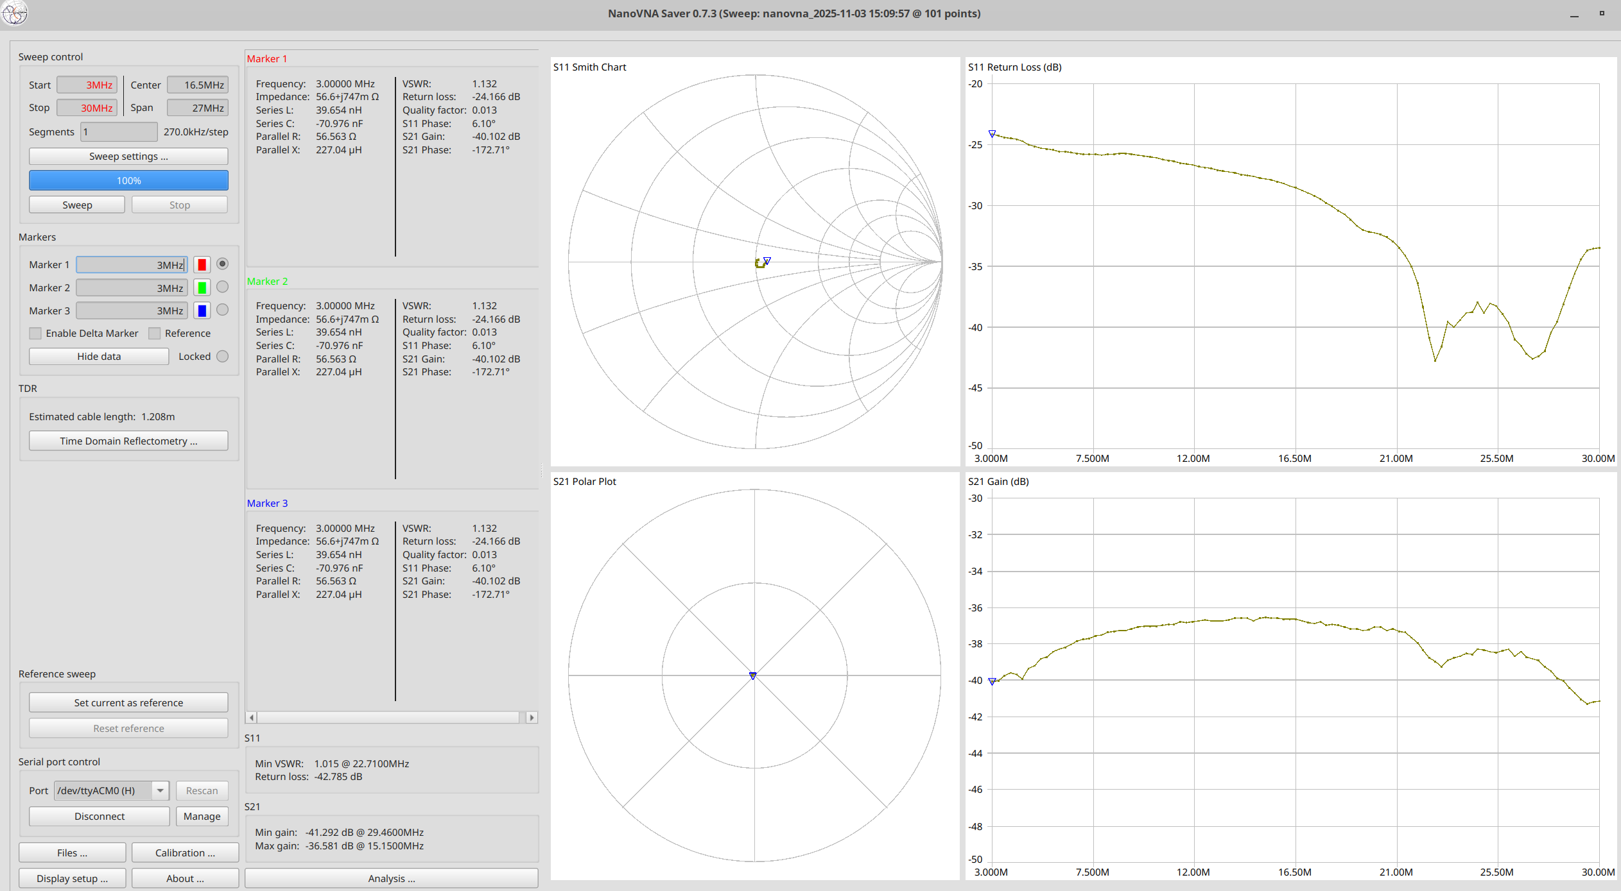The image size is (1621, 891).
Task: Set current sweep as reference
Action: pyautogui.click(x=128, y=702)
